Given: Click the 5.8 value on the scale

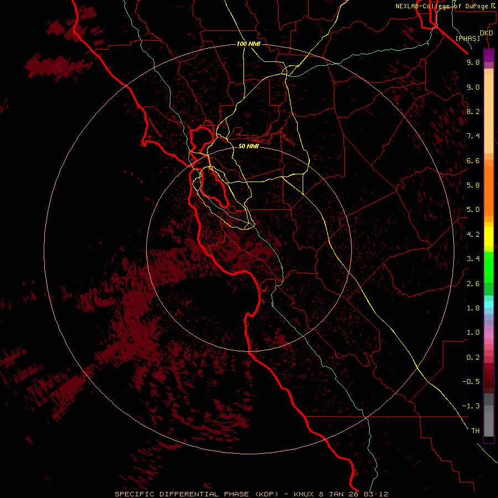Looking at the screenshot, I should click(x=473, y=185).
